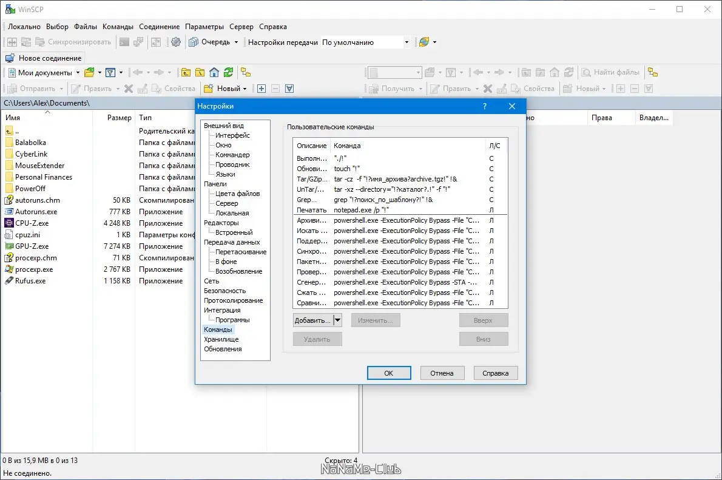722x480 pixels.
Task: Open the Мои документы drive dropdown
Action: click(x=78, y=72)
